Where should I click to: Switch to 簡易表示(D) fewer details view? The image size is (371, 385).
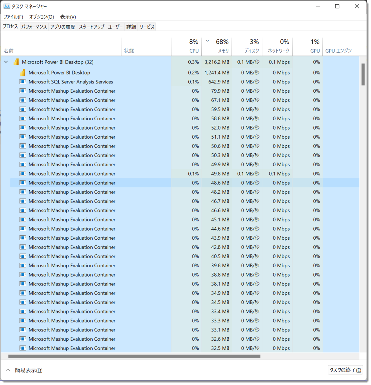(24, 370)
